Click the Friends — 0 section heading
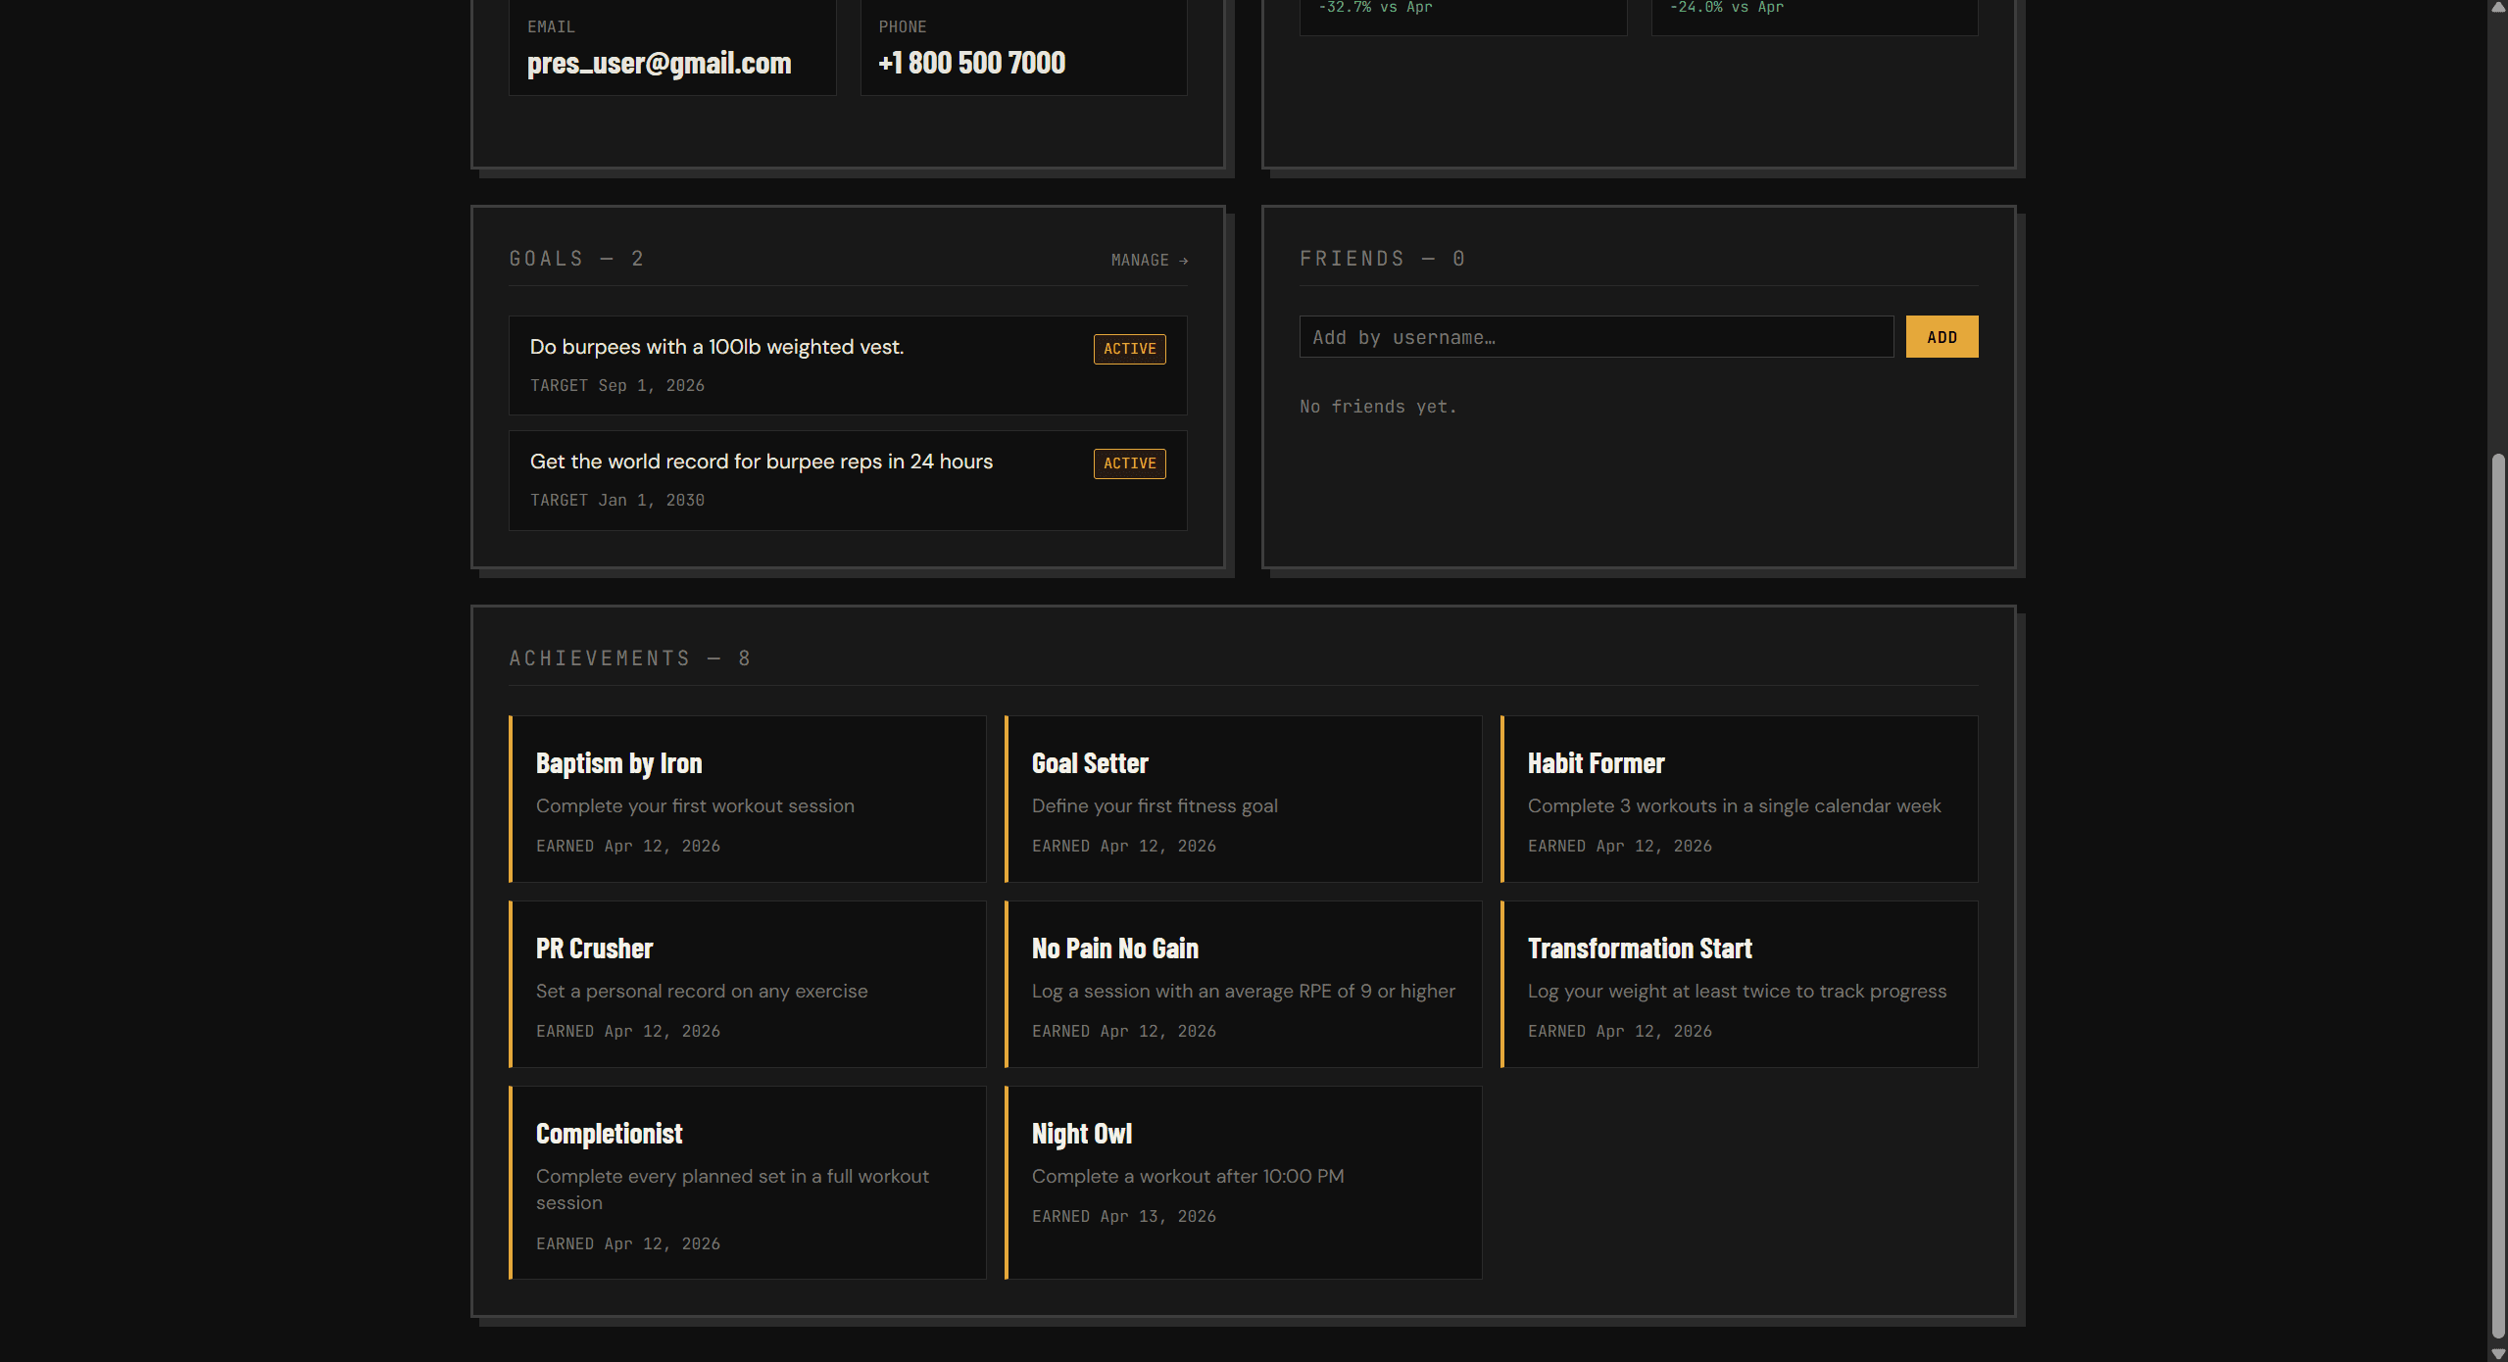This screenshot has width=2508, height=1362. tap(1382, 259)
